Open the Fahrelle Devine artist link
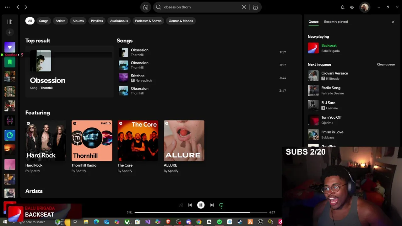The height and width of the screenshot is (226, 402). tap(333, 93)
